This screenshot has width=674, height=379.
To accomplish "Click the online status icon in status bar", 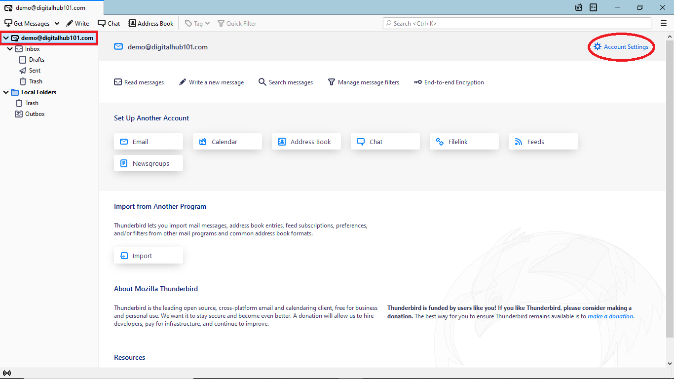I will point(7,373).
